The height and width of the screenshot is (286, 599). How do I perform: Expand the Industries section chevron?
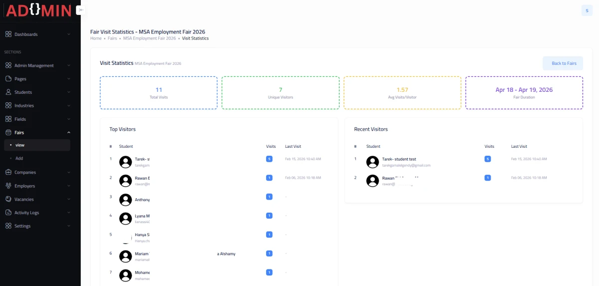tap(69, 106)
